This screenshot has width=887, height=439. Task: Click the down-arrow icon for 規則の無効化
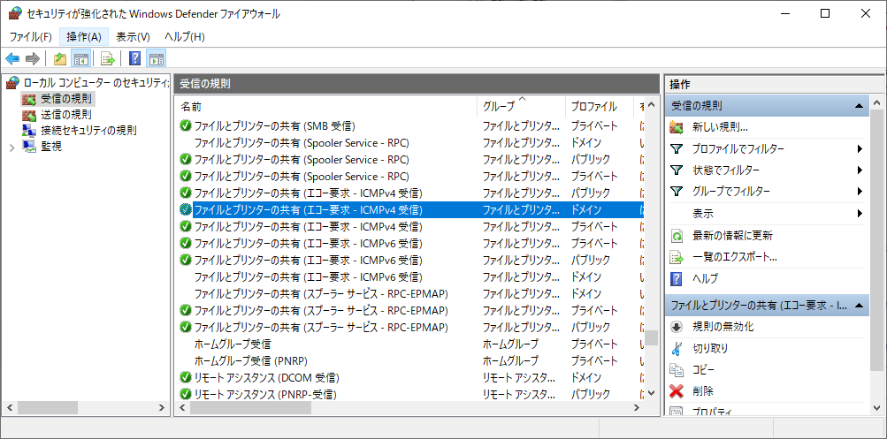click(x=676, y=327)
